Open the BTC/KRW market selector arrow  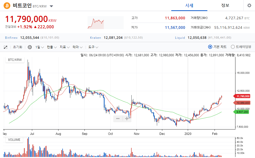click(52, 6)
